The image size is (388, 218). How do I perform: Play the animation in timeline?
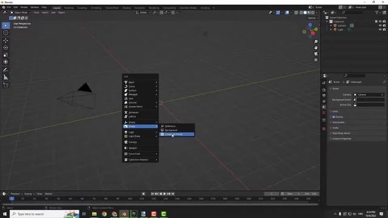164,194
